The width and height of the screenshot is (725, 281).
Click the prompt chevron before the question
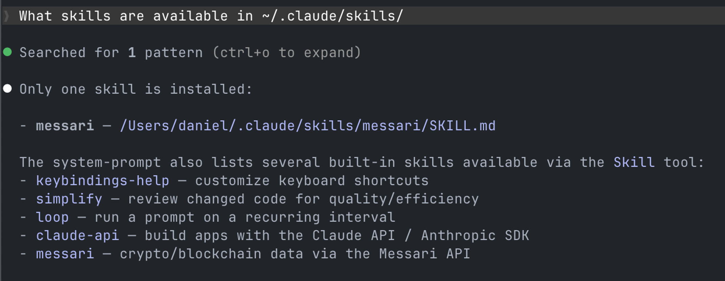pyautogui.click(x=6, y=16)
